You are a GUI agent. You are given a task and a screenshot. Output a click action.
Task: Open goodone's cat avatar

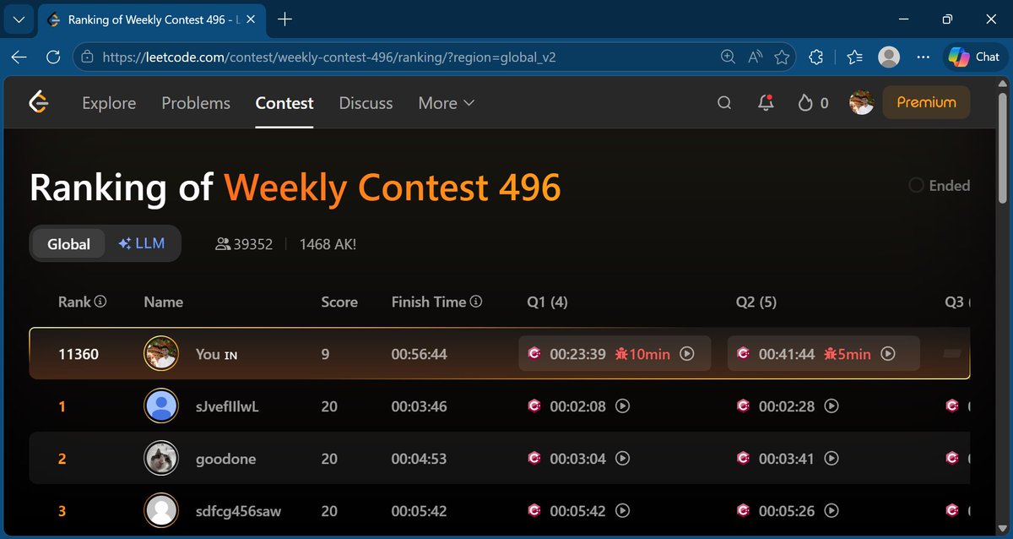(161, 459)
